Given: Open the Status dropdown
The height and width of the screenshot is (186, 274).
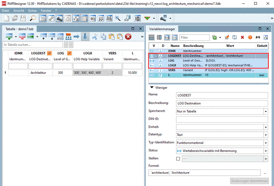Looking at the screenshot, I should pyautogui.click(x=266, y=151).
